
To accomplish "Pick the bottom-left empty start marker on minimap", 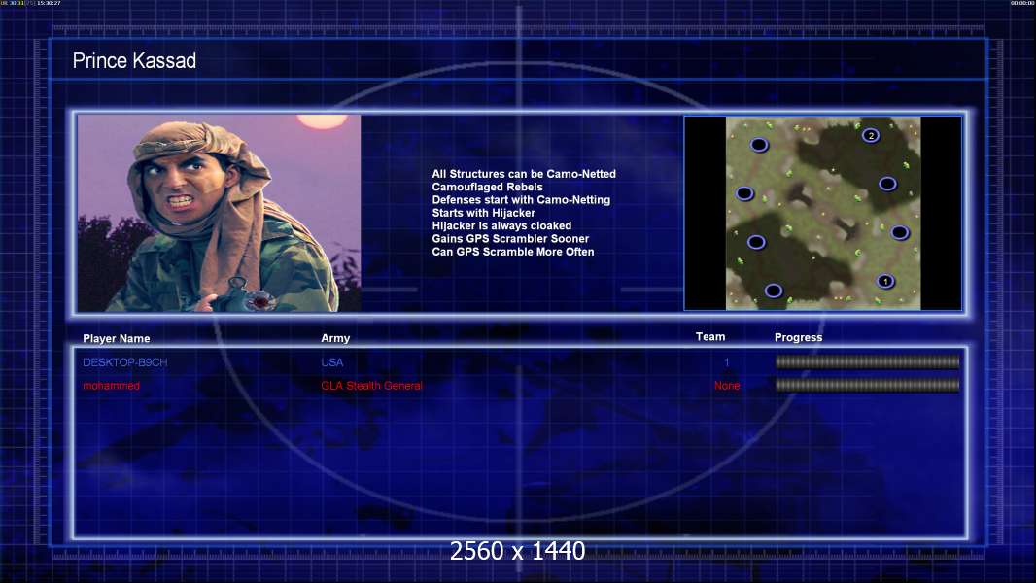I will pyautogui.click(x=774, y=290).
